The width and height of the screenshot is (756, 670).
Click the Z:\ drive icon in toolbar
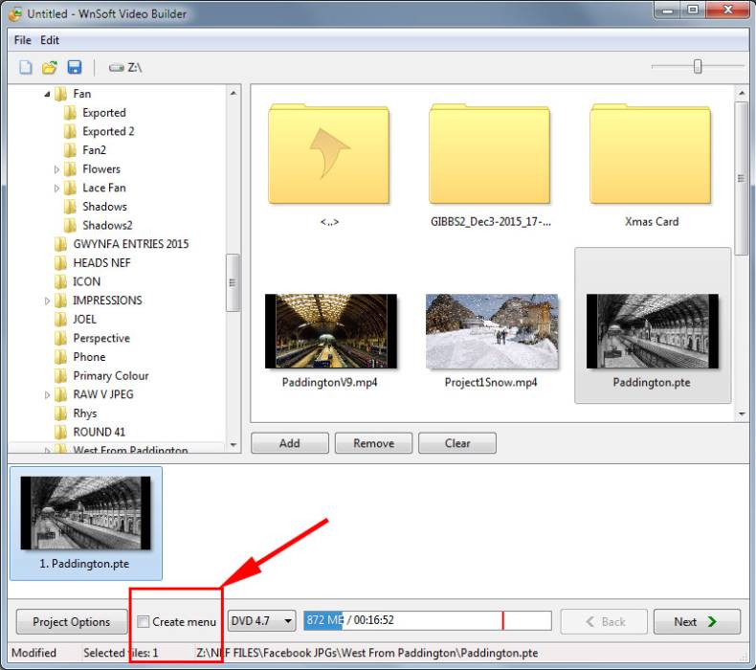pos(117,68)
